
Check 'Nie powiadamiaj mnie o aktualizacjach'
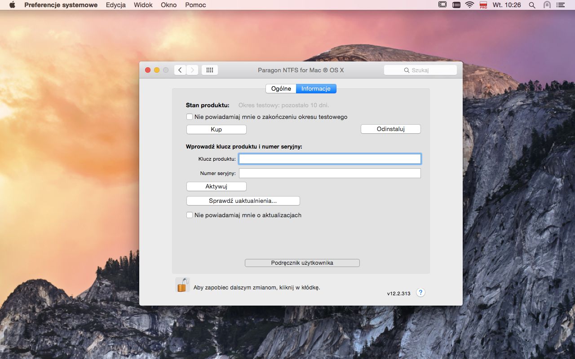tap(190, 215)
